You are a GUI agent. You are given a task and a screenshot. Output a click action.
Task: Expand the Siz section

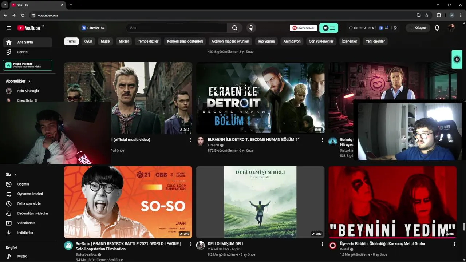11,175
